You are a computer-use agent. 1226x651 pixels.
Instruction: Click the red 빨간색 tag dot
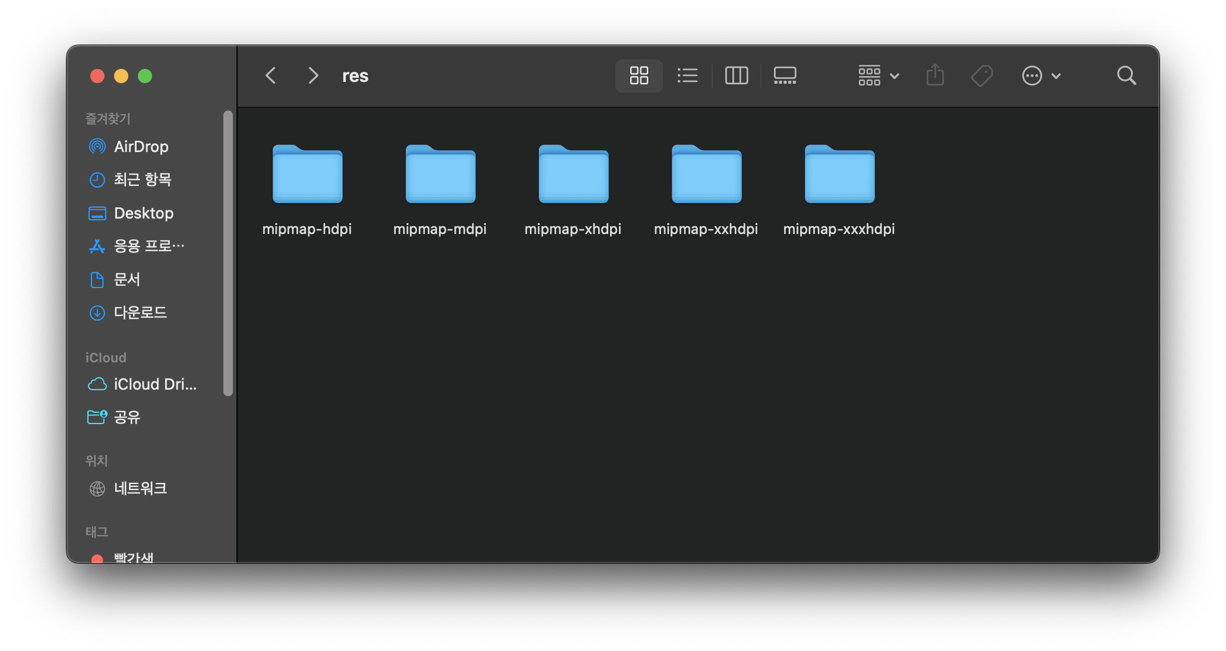coord(97,558)
